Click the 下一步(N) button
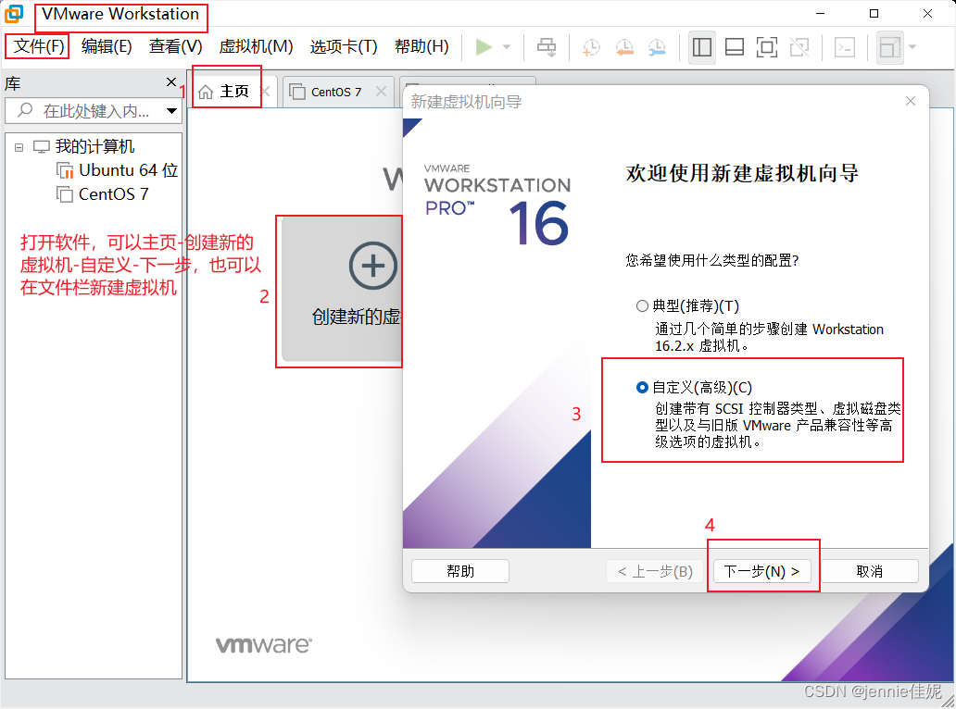 tap(762, 570)
